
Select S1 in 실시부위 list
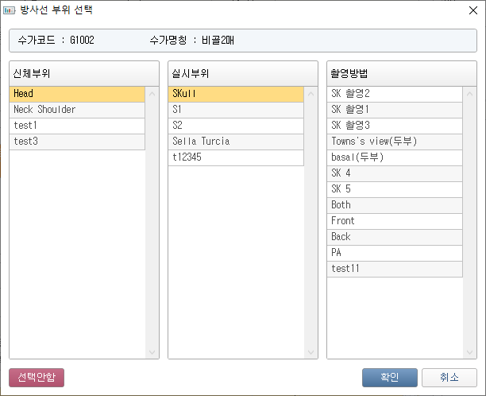236,110
